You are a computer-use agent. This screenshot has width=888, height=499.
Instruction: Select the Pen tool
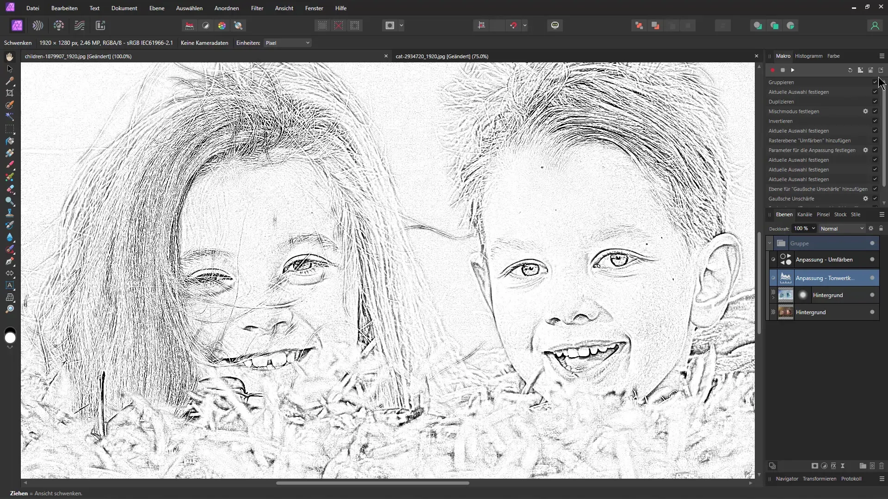[x=10, y=261]
